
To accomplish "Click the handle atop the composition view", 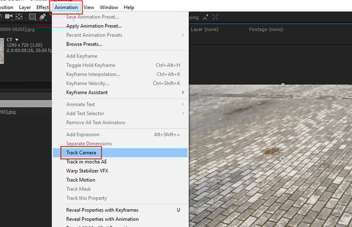I will click(283, 85).
